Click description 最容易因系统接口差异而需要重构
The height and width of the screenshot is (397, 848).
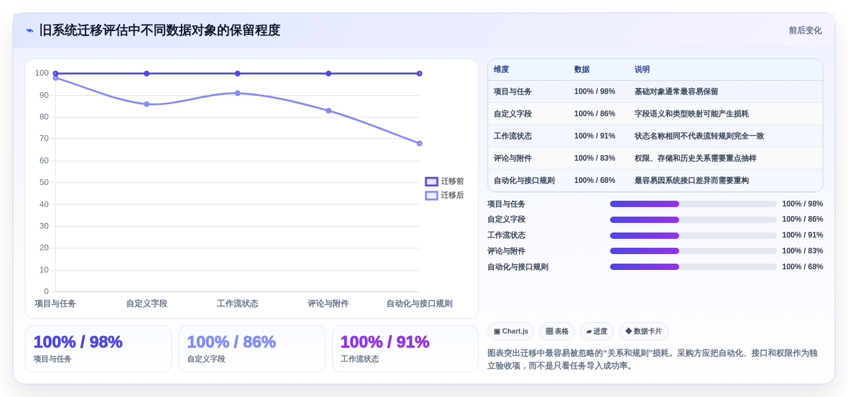[692, 181]
